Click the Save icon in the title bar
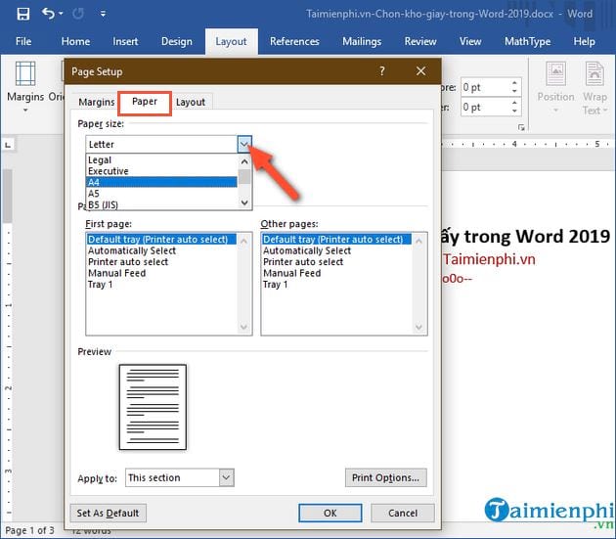Image resolution: width=616 pixels, height=539 pixels. pyautogui.click(x=23, y=14)
